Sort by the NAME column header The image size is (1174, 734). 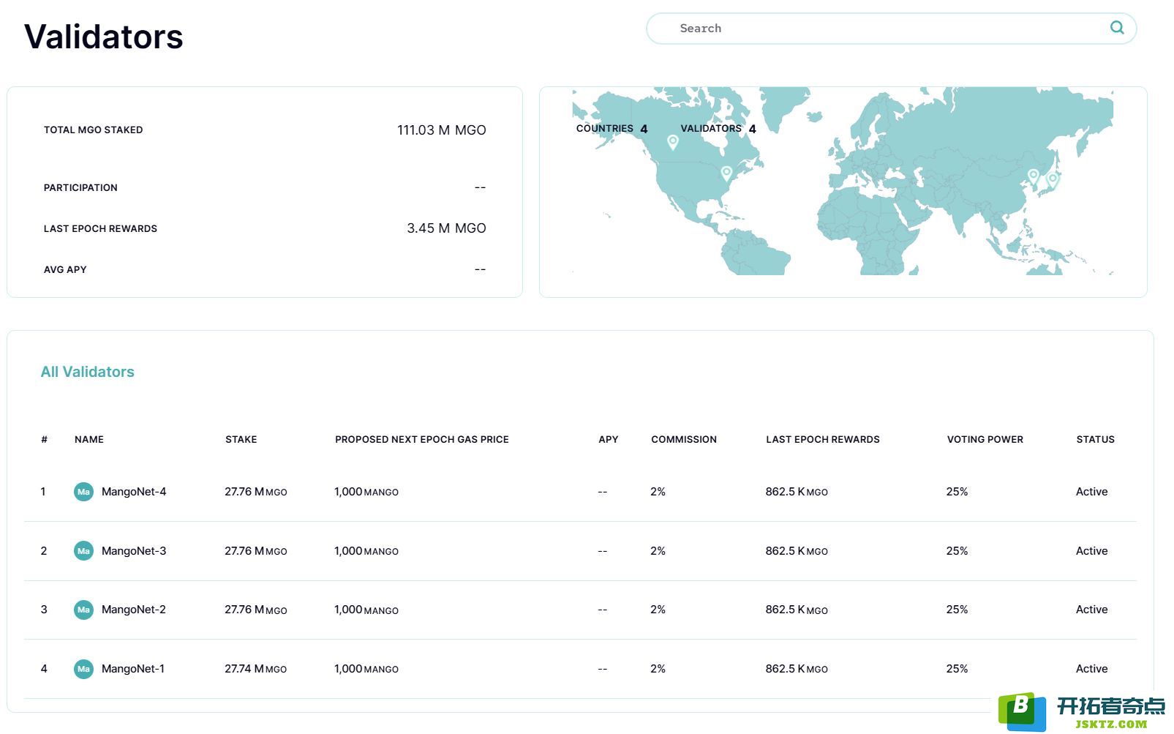tap(89, 439)
